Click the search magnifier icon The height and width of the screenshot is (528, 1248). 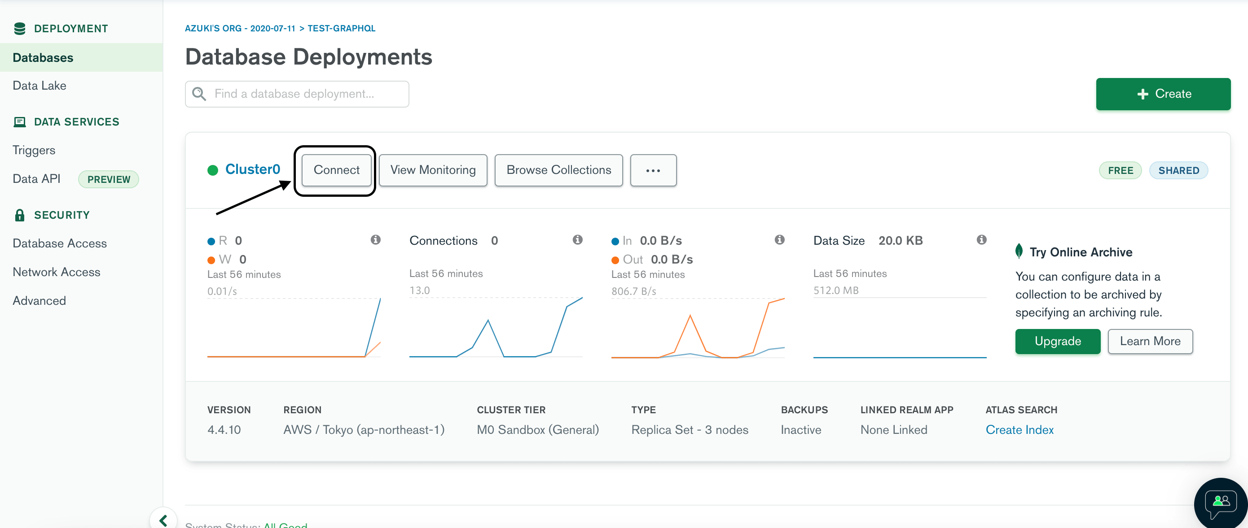[x=199, y=94]
